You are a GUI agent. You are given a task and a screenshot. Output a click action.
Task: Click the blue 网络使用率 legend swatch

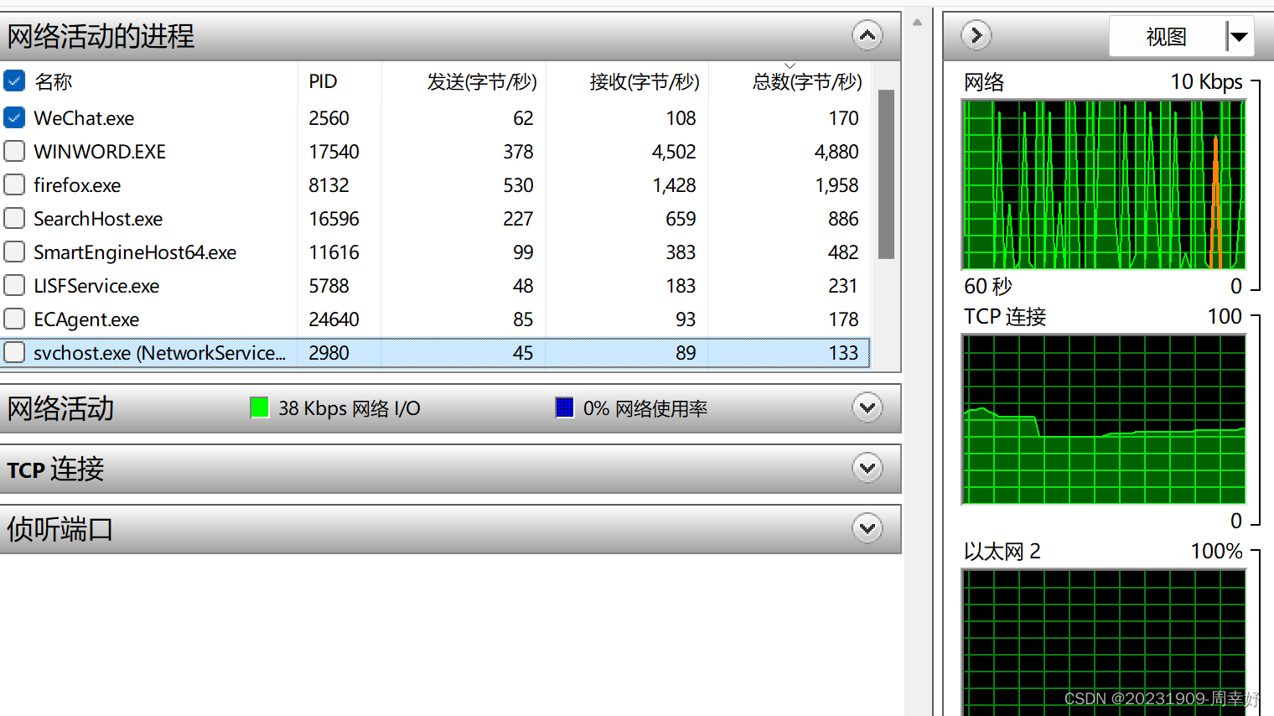564,408
